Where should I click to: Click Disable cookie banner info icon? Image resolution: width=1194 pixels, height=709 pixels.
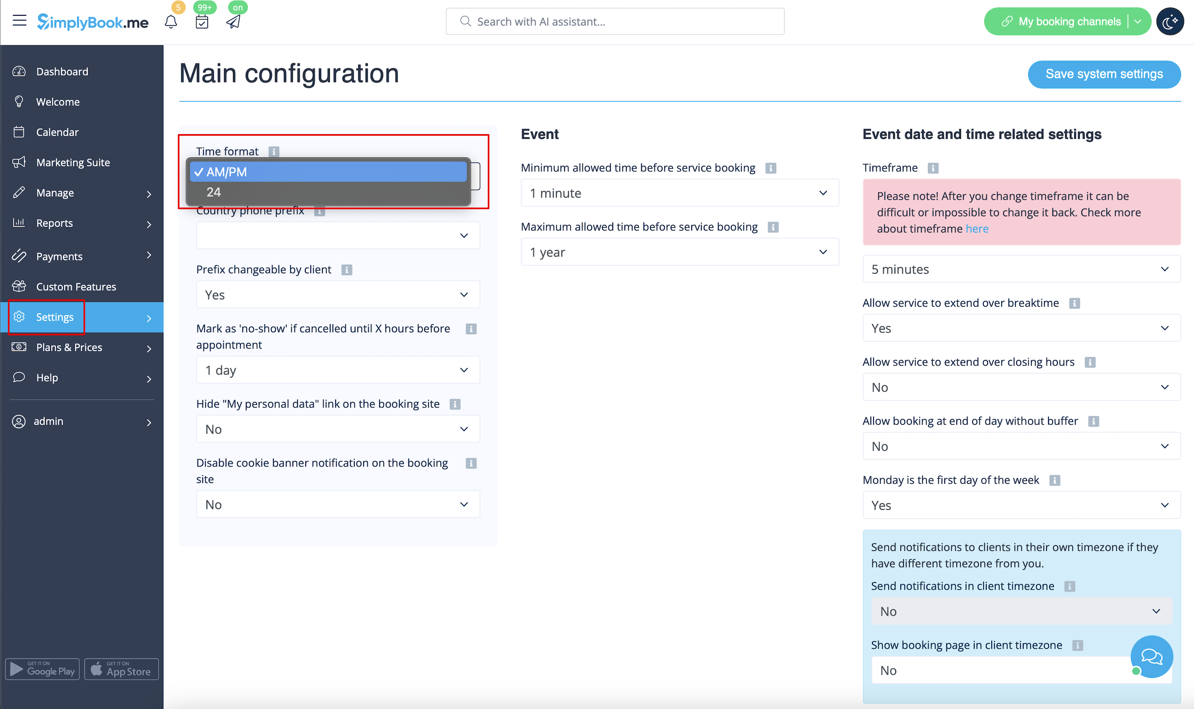click(471, 463)
